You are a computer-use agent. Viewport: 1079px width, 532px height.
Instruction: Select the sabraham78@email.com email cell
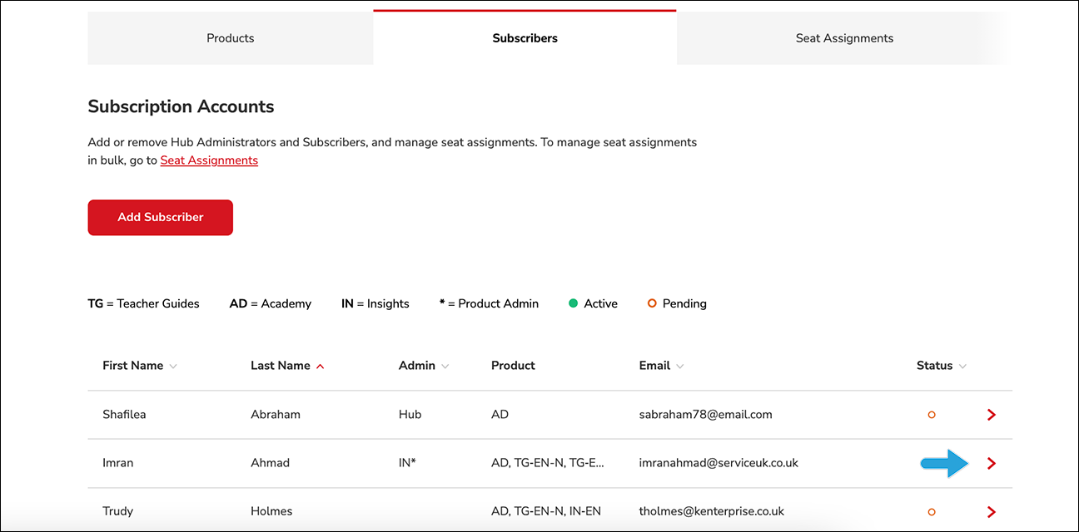coord(706,415)
